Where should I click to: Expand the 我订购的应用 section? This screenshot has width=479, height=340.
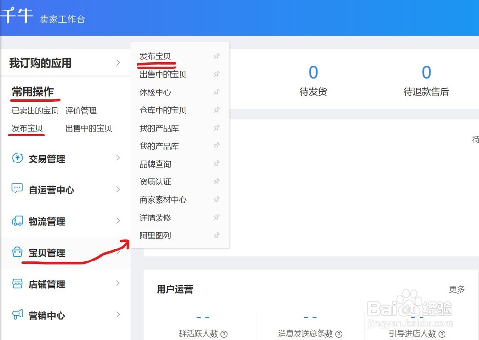click(x=118, y=62)
